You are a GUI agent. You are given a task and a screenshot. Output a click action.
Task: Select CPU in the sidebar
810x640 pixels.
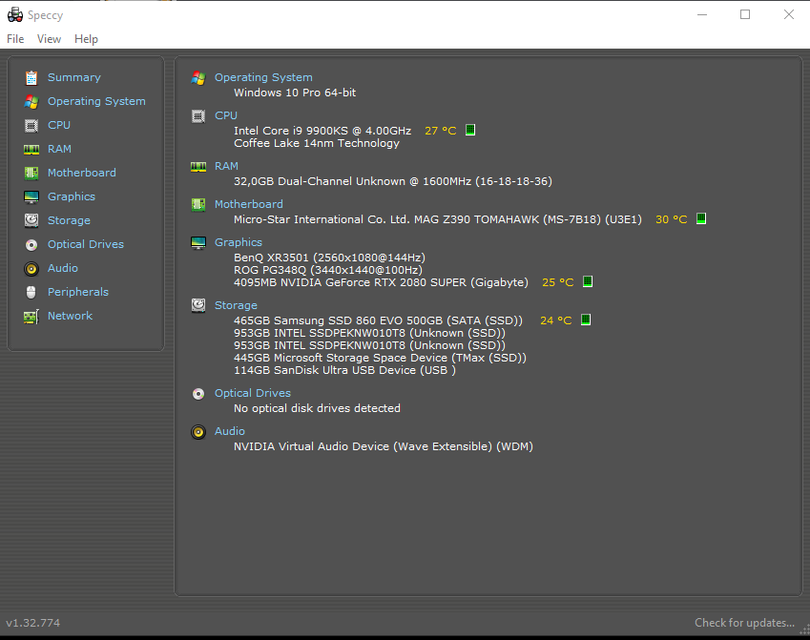click(x=59, y=125)
